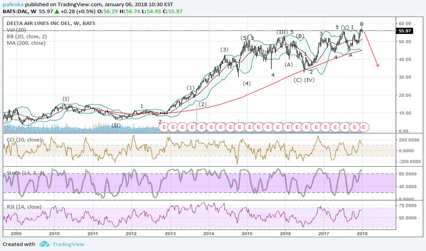
Task: Click the 75.0000 RSI axis label
Action: (x=408, y=206)
